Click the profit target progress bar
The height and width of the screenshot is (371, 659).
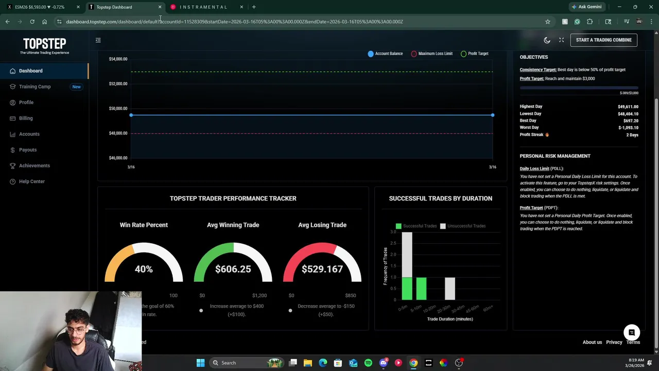[x=579, y=88]
